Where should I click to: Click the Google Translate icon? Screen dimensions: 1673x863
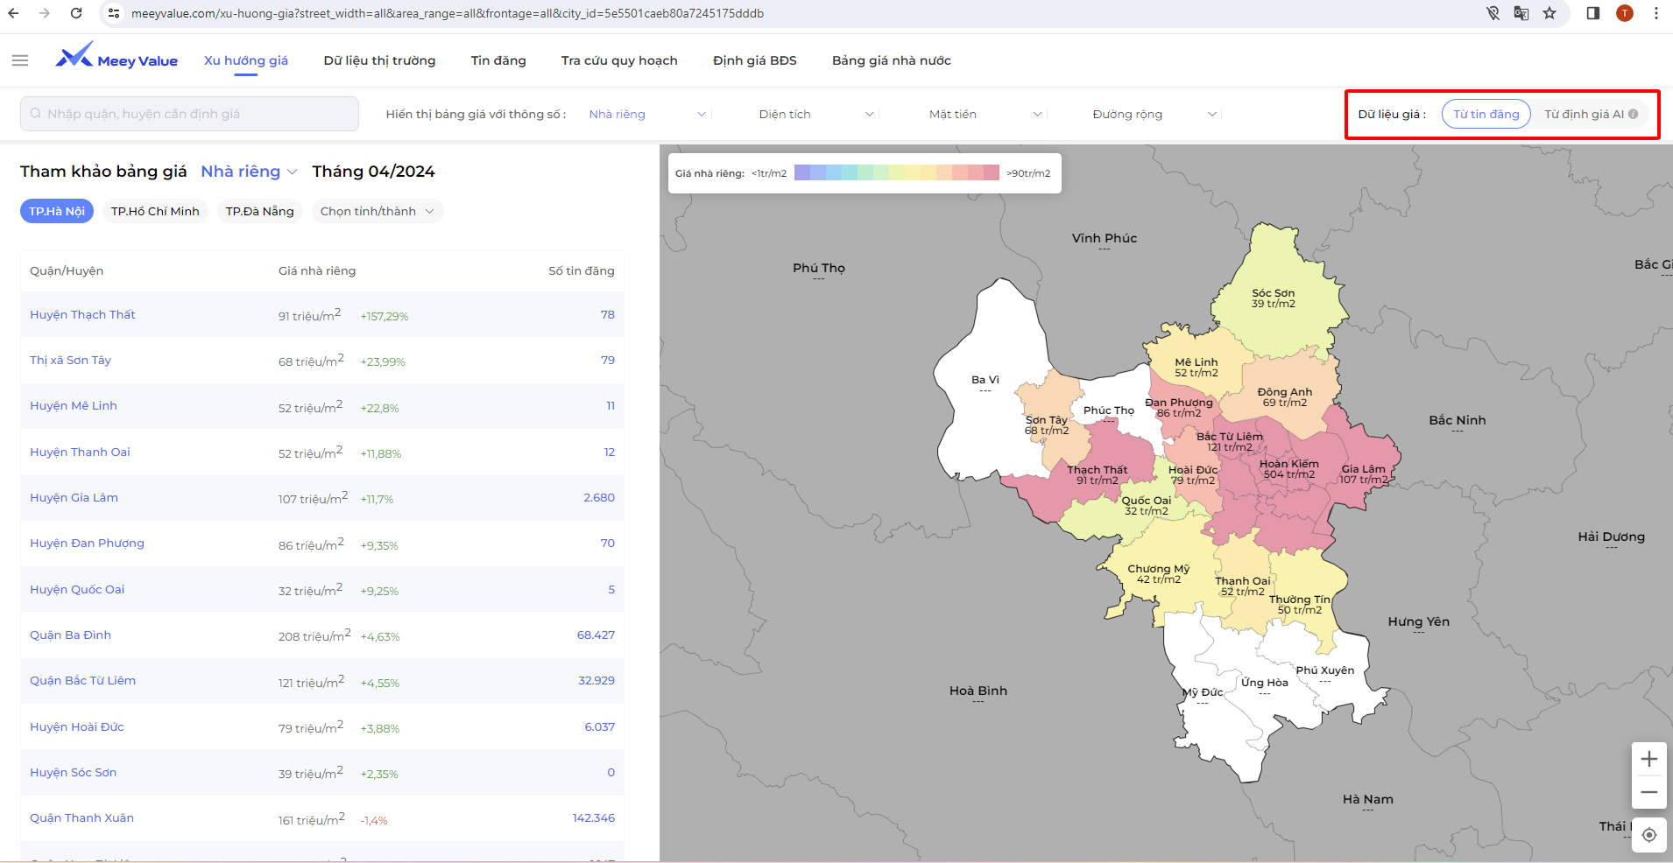[x=1521, y=13]
